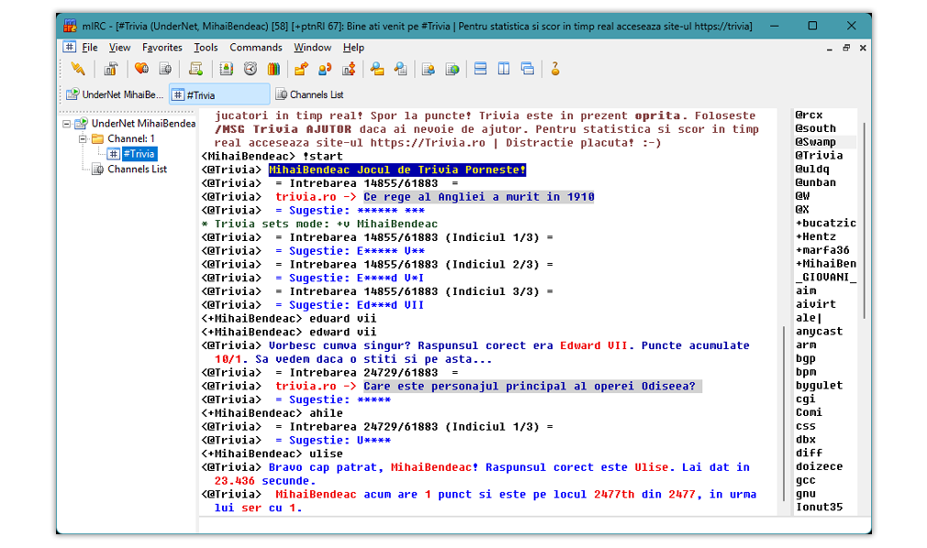Open the Help menu
Image resolution: width=927 pixels, height=548 pixels.
coord(353,48)
